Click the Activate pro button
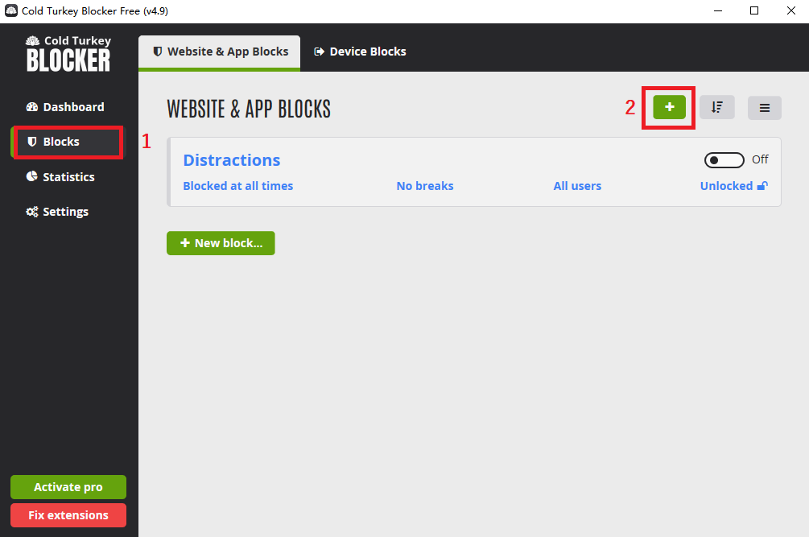This screenshot has height=537, width=809. click(x=68, y=487)
